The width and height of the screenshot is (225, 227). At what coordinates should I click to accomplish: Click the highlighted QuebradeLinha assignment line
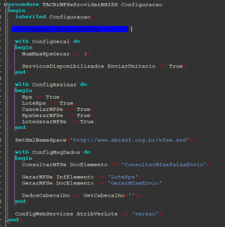70,29
